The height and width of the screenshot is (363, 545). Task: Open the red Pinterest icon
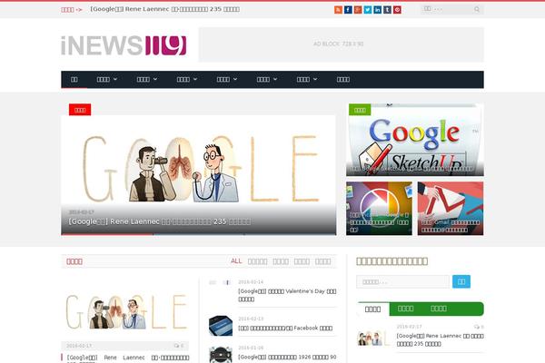tap(397, 10)
